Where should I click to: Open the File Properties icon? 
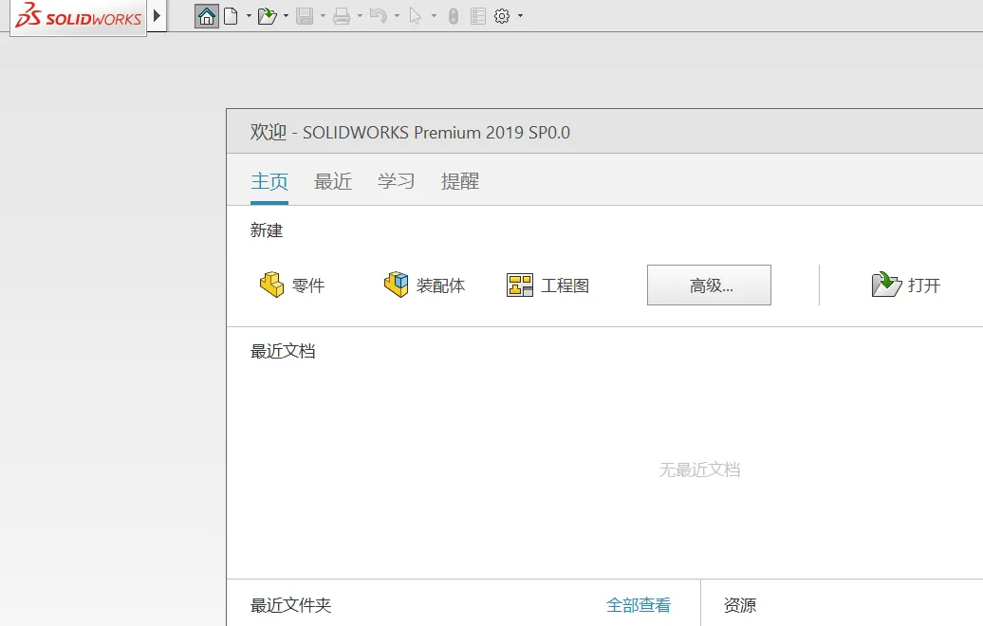coord(477,16)
